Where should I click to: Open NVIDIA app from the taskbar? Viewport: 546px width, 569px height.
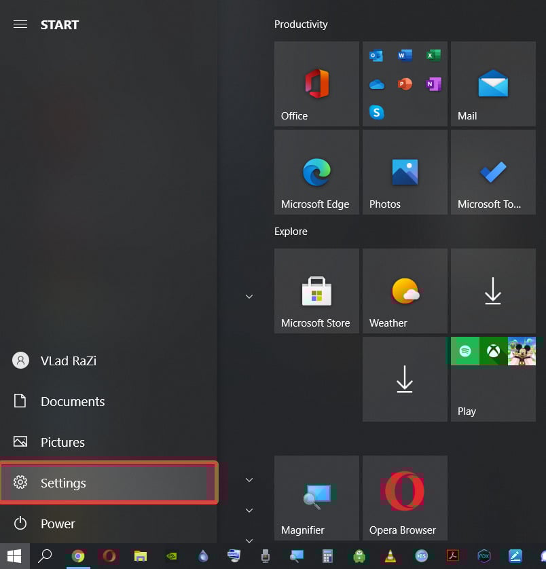[172, 556]
